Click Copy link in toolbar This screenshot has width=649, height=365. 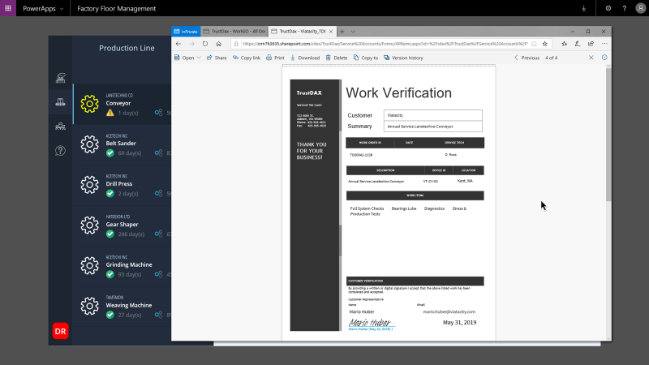pos(247,58)
